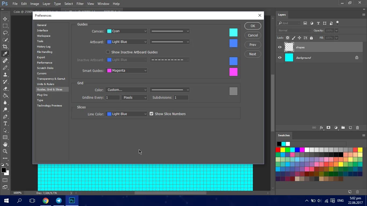Select the Eraser tool

tap(5, 89)
